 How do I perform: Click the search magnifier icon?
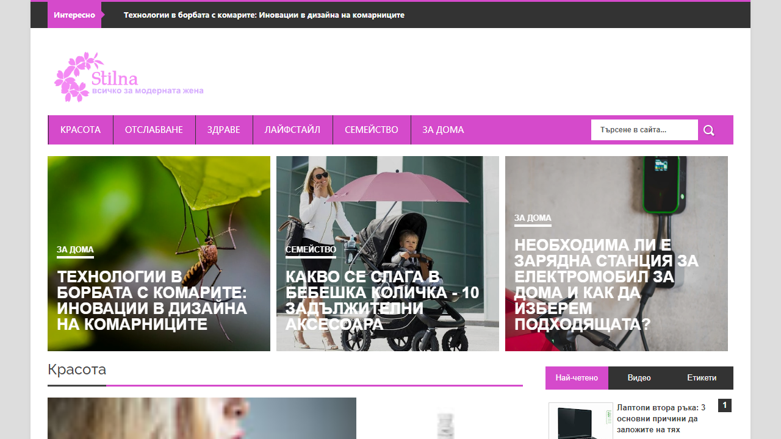708,130
